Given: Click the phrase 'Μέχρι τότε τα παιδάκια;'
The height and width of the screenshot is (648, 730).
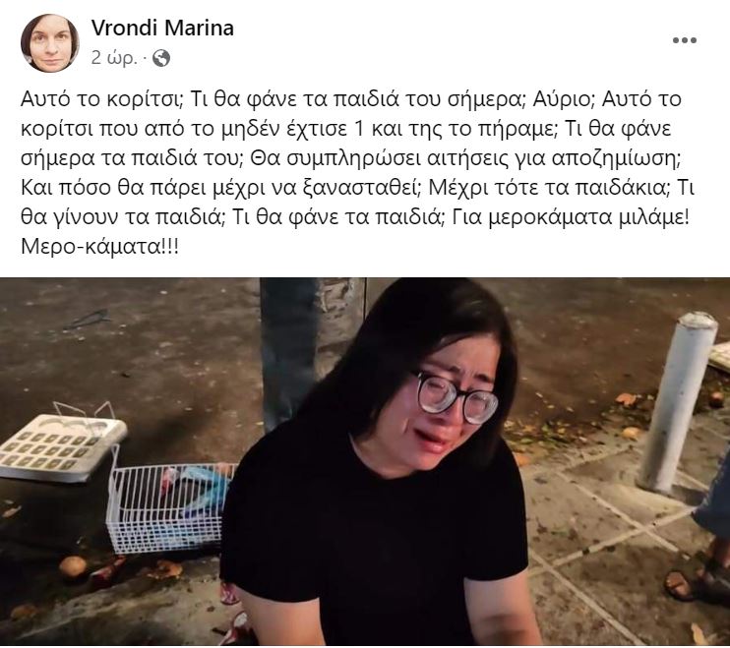Looking at the screenshot, I should pos(549,188).
